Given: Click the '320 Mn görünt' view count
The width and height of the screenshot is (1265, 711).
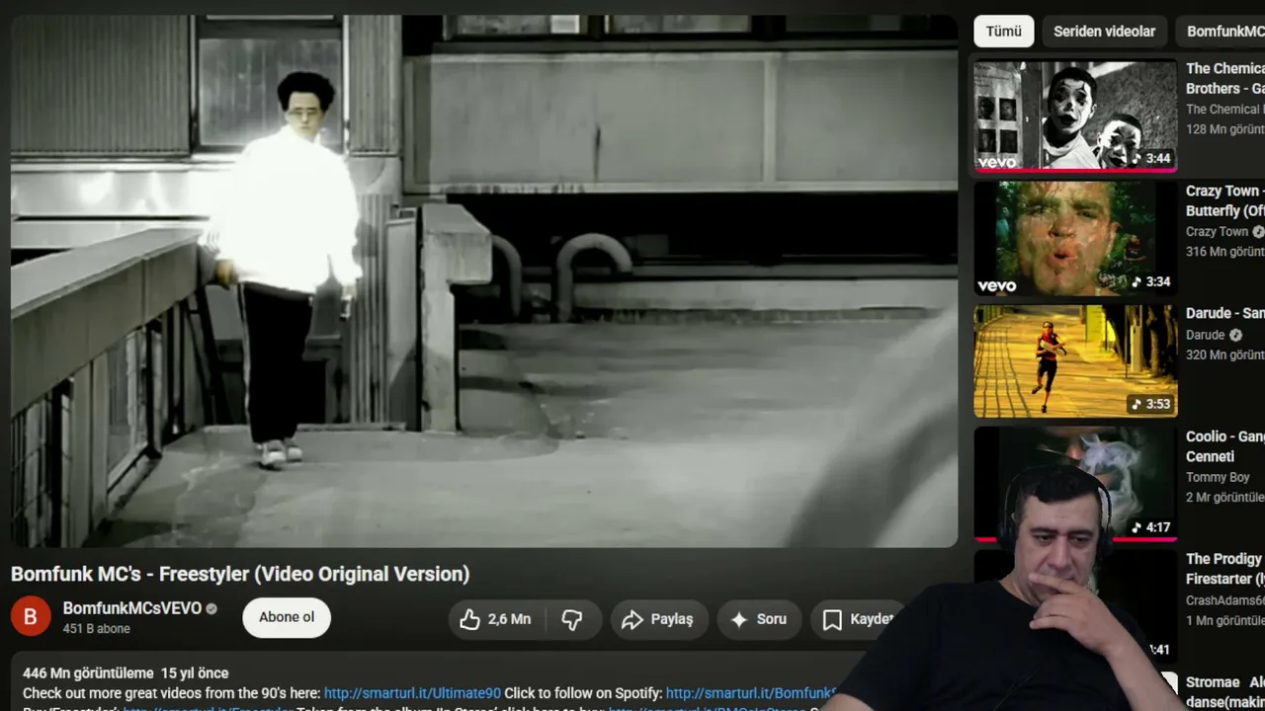Looking at the screenshot, I should coord(1225,355).
